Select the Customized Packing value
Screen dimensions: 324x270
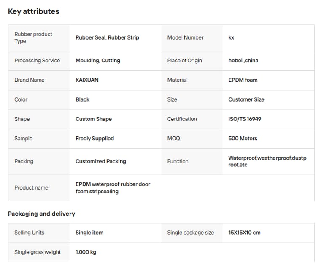pos(100,161)
